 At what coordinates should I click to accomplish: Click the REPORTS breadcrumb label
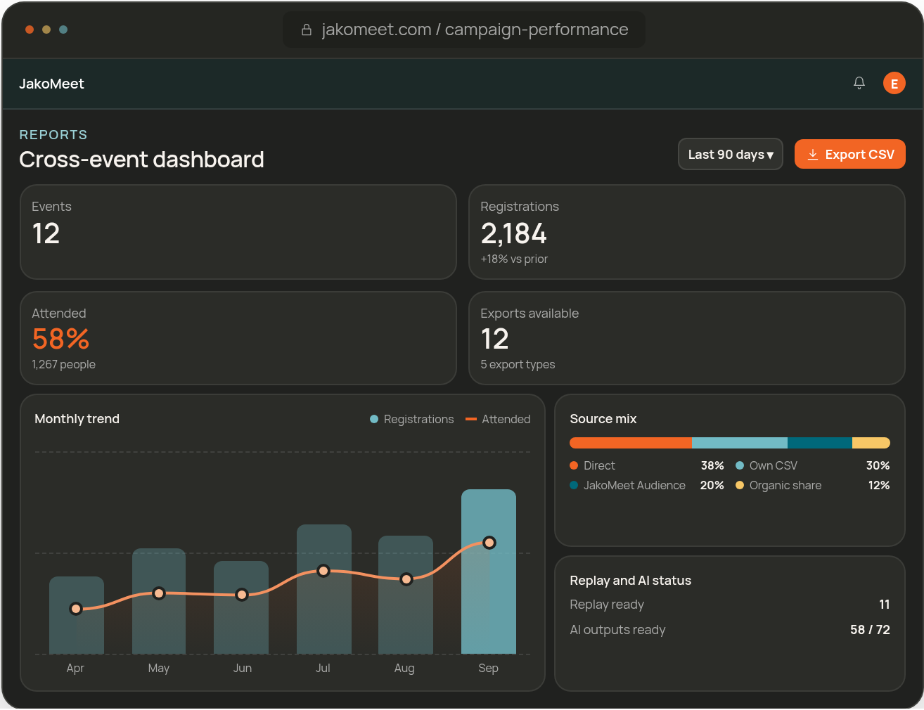pyautogui.click(x=53, y=134)
